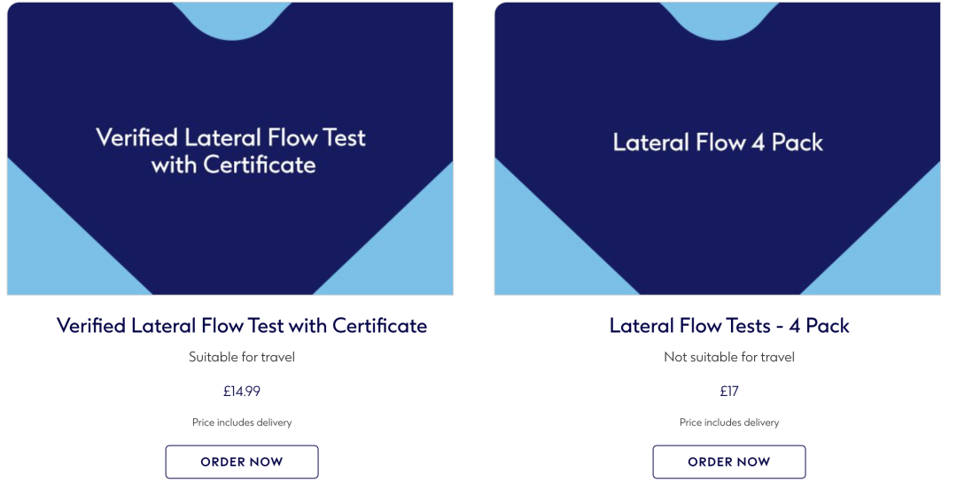Image resolution: width=957 pixels, height=496 pixels.
Task: Click 'Price includes delivery' under £17
Action: click(x=729, y=422)
